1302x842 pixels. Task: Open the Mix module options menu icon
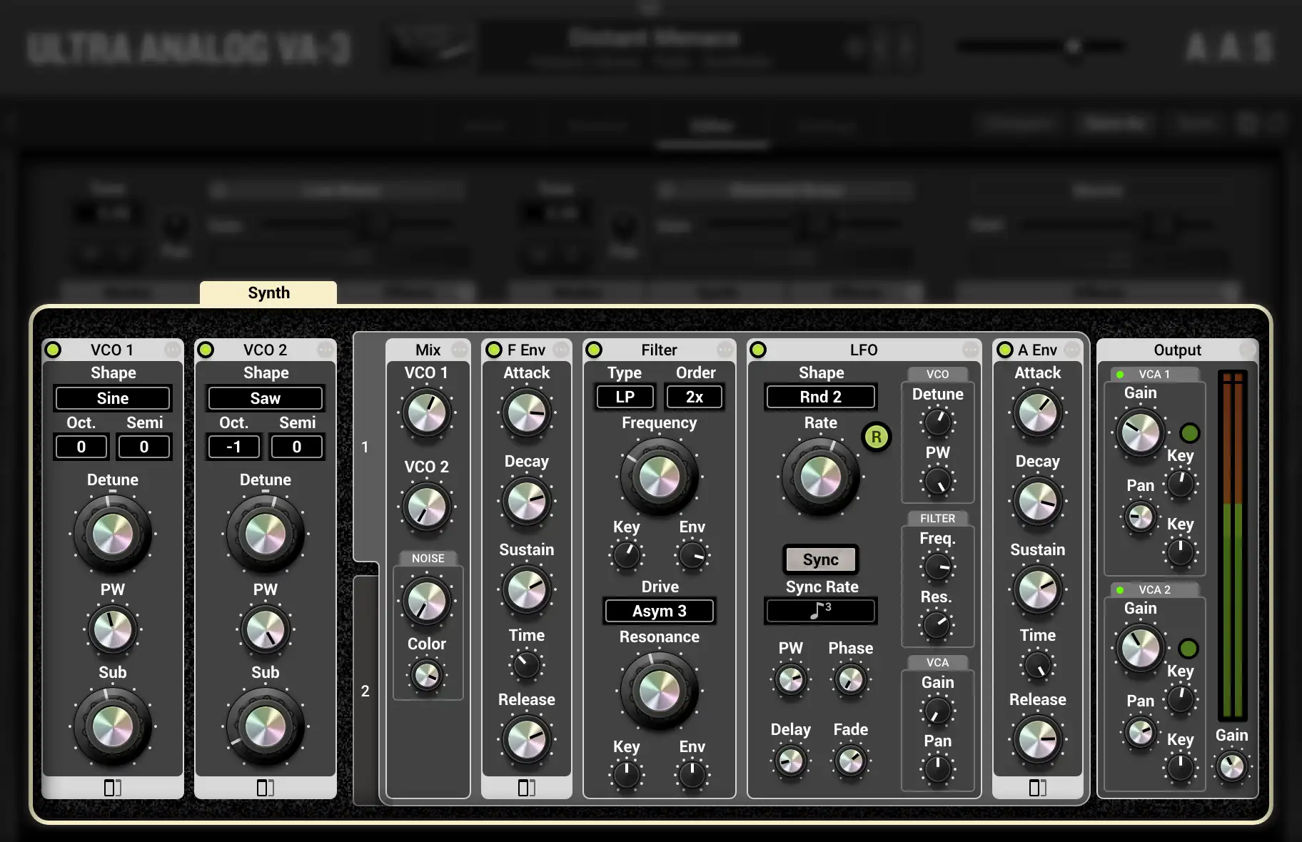click(x=460, y=350)
